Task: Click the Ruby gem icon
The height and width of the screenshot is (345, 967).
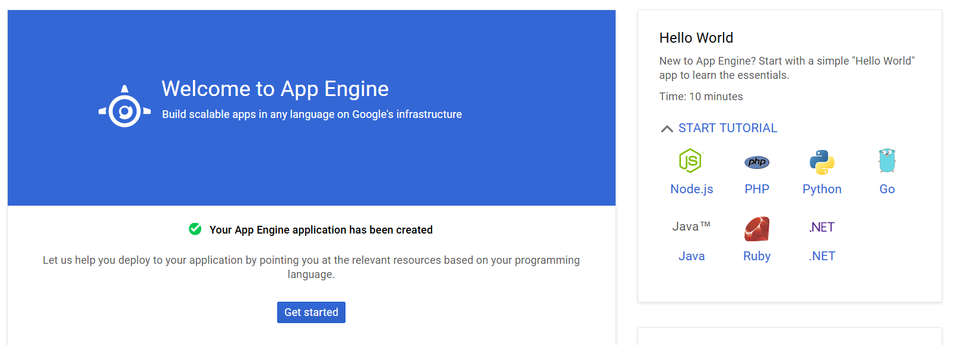Action: click(x=757, y=229)
